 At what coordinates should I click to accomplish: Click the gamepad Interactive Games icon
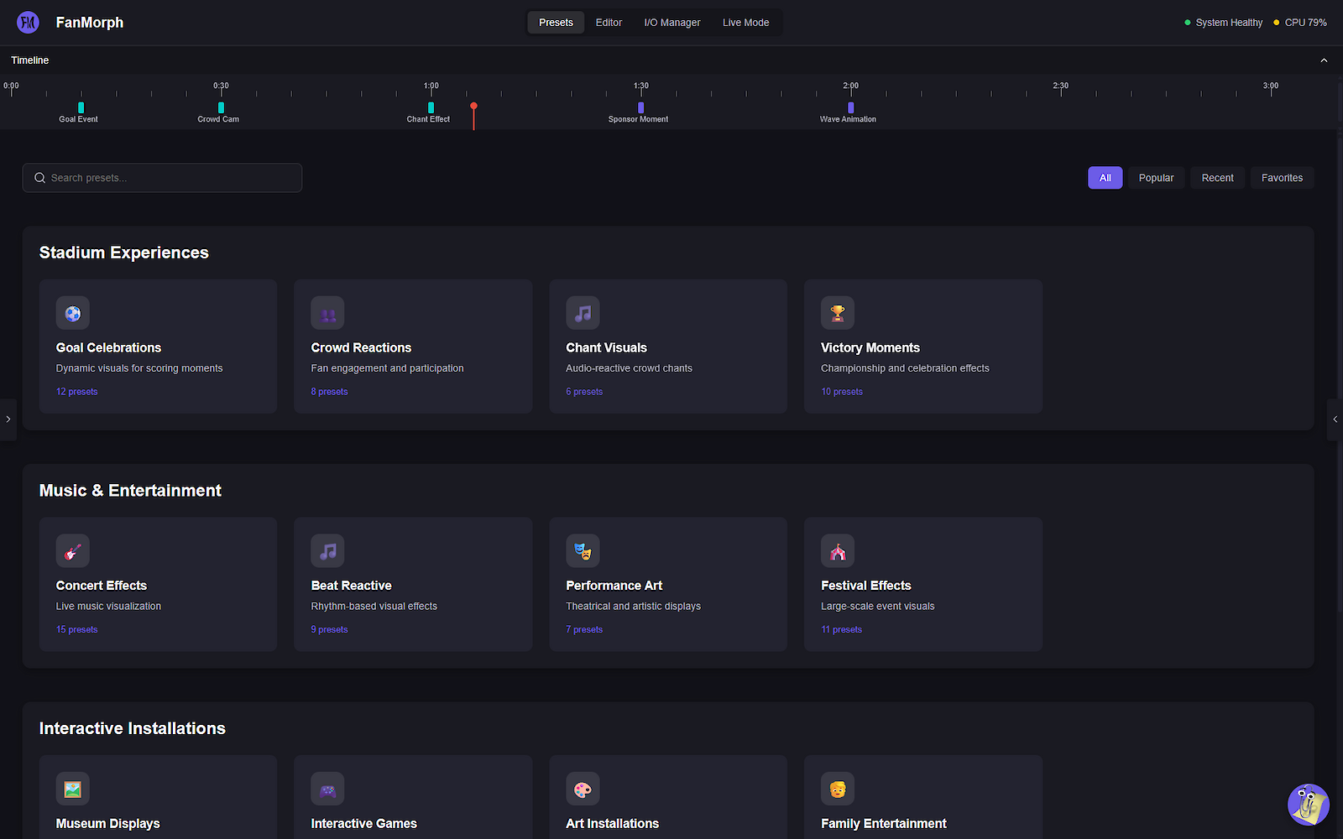327,789
